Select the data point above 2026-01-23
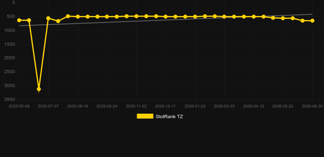This screenshot has width=324, height=157. click(195, 16)
